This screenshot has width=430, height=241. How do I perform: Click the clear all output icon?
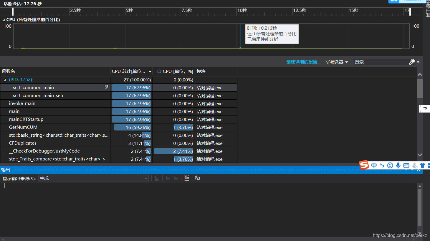tap(187, 178)
